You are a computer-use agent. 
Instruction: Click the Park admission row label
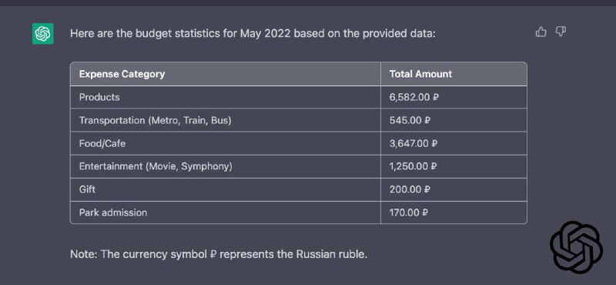tap(113, 213)
